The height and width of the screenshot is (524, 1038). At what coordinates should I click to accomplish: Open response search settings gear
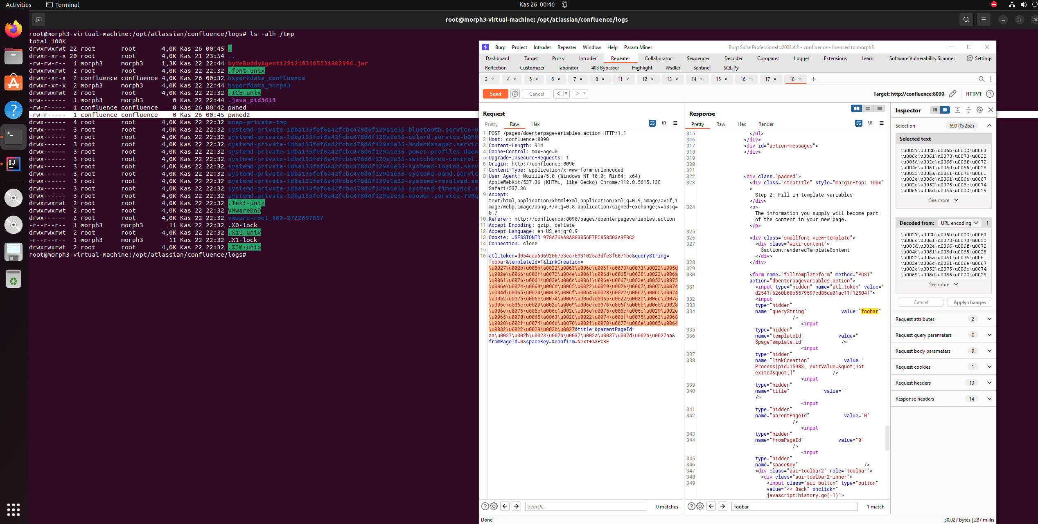pyautogui.click(x=700, y=506)
